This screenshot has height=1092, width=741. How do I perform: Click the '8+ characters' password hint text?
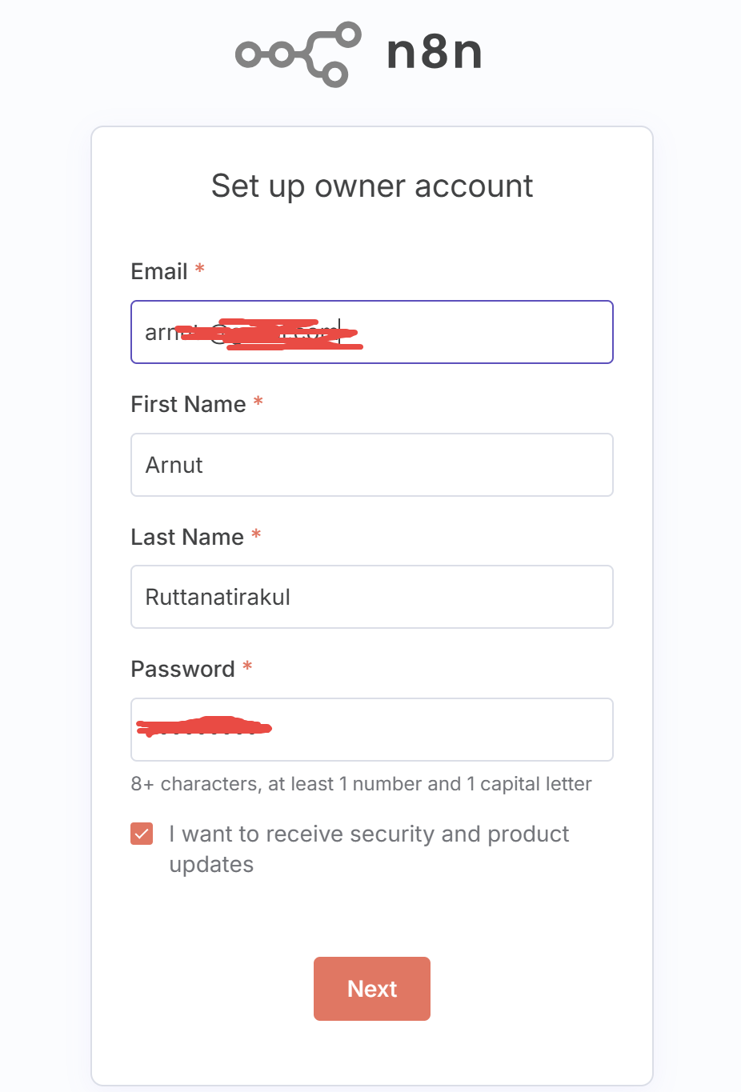point(361,784)
